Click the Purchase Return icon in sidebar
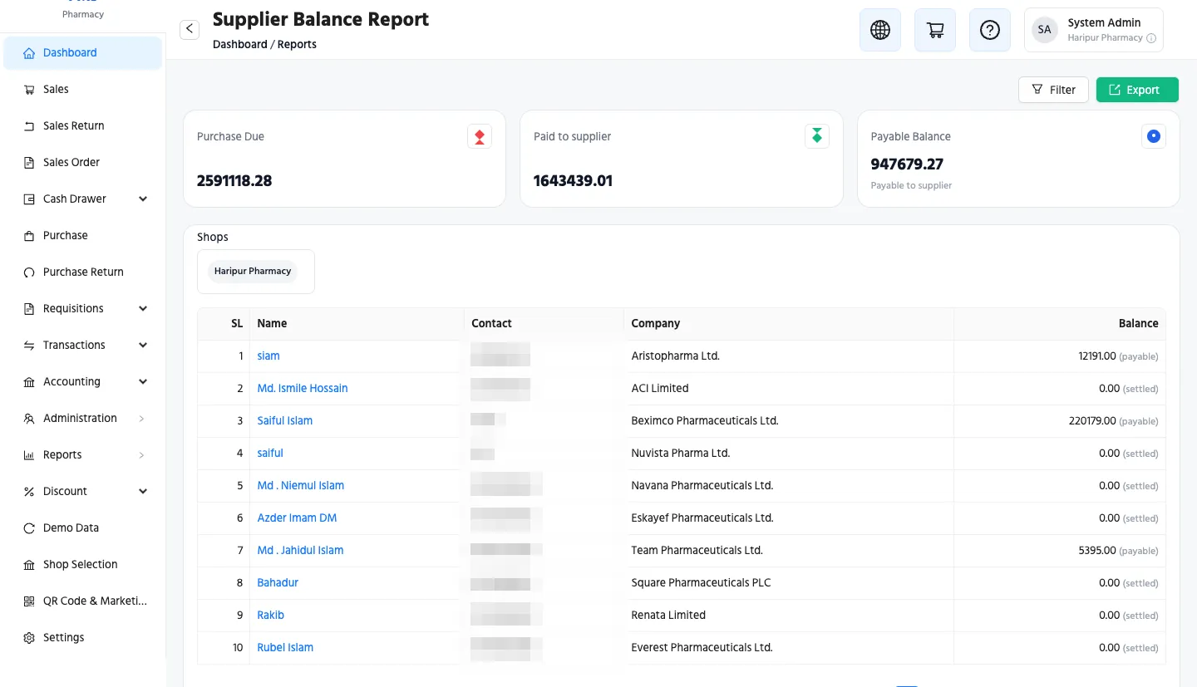This screenshot has height=687, width=1197. [29, 272]
